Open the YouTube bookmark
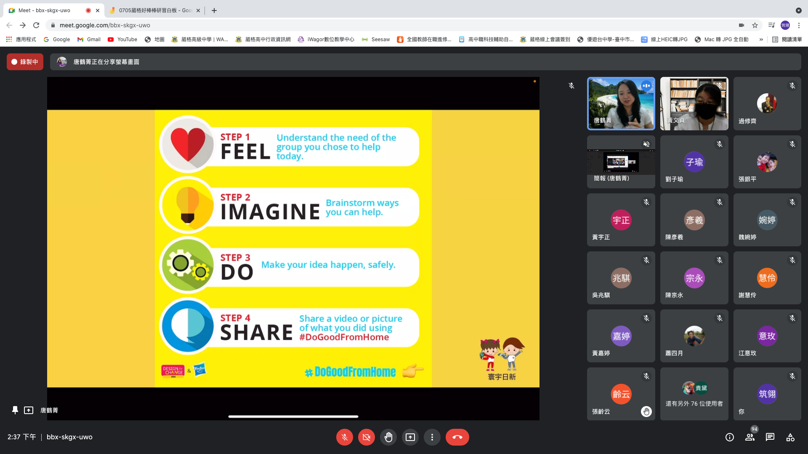 [122, 39]
